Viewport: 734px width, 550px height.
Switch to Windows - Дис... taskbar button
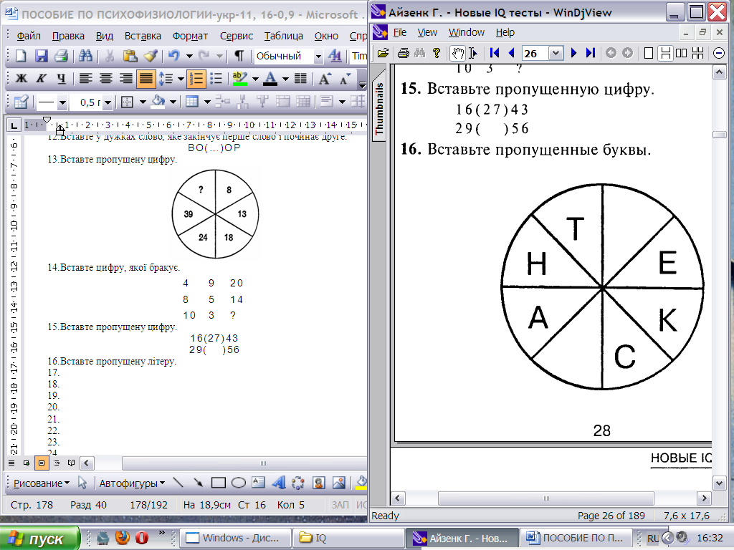[x=235, y=538]
